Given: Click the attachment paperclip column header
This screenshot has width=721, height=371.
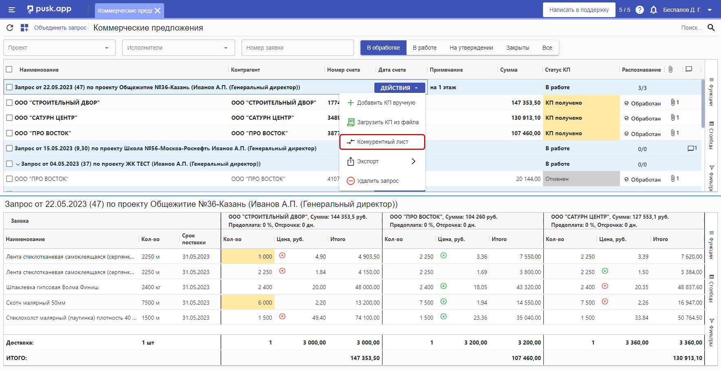Looking at the screenshot, I should (x=670, y=69).
